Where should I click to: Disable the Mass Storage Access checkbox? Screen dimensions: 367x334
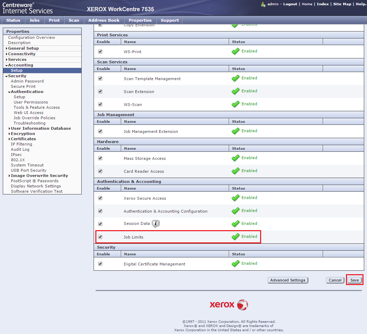coord(100,158)
